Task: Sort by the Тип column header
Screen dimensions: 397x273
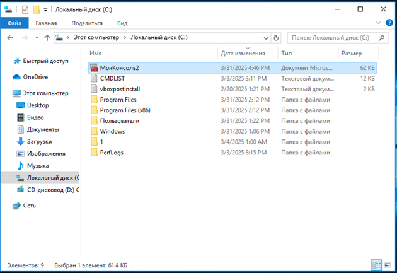Action: [286, 54]
